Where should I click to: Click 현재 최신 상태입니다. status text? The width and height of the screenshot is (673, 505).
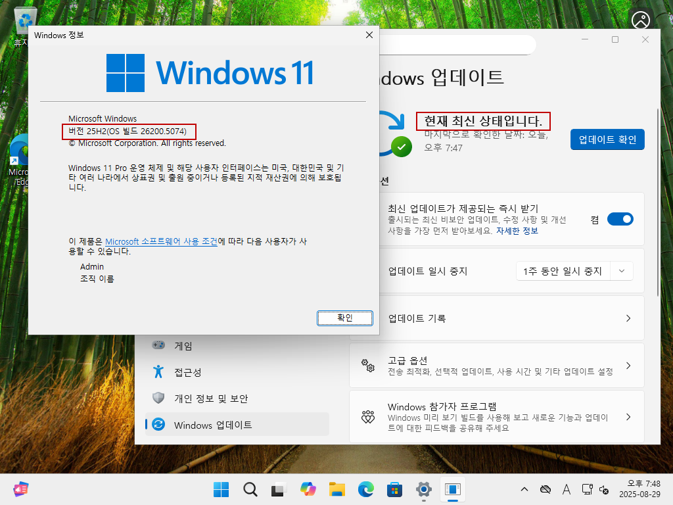pos(483,121)
